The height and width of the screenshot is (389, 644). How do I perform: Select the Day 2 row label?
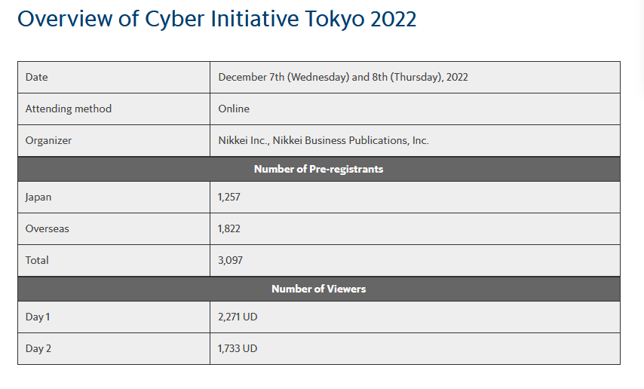pyautogui.click(x=38, y=348)
